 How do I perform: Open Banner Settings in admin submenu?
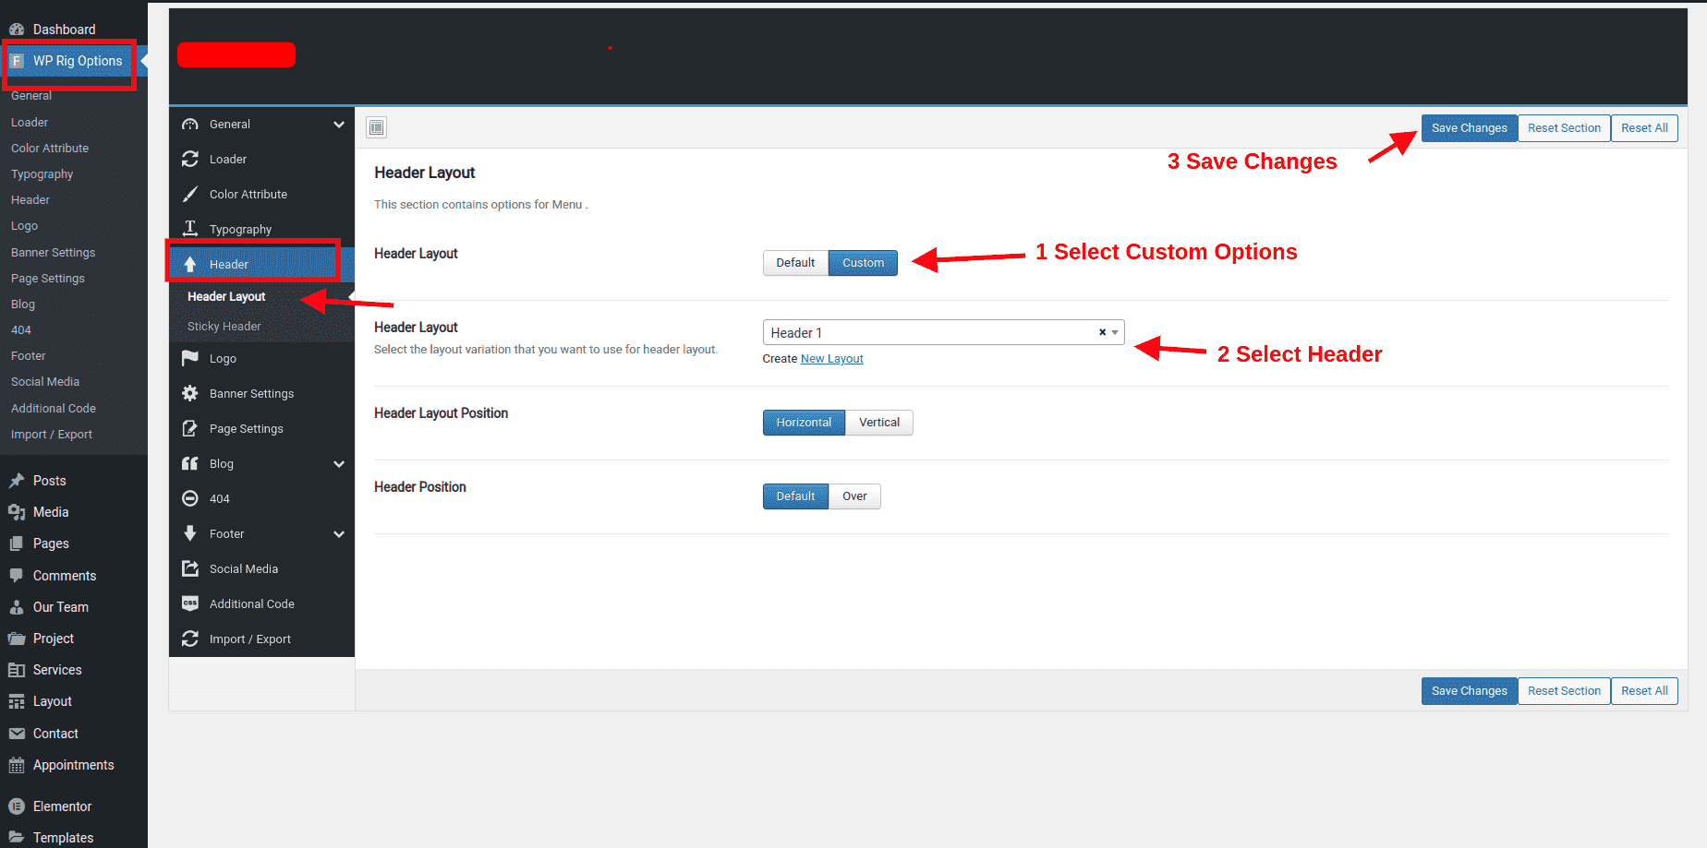point(54,252)
